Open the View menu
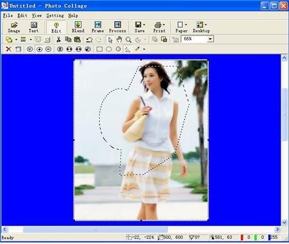 click(37, 15)
